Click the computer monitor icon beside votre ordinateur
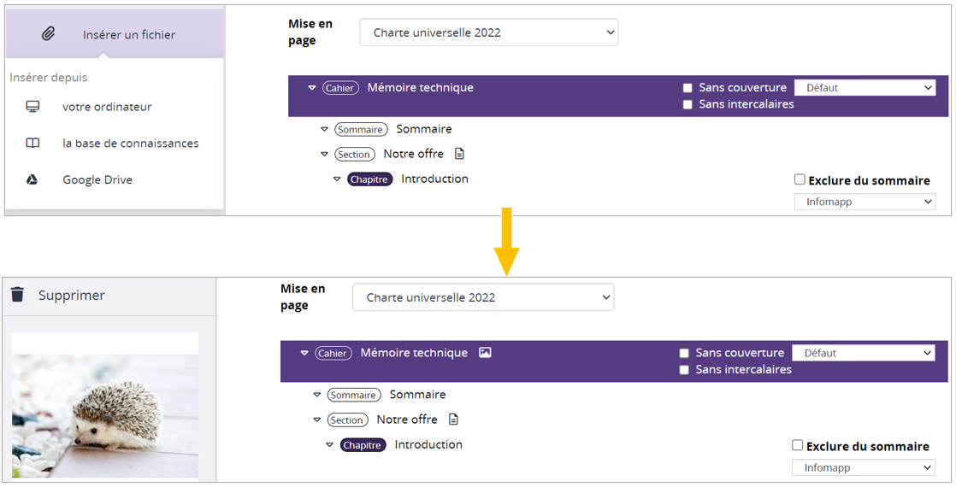The image size is (956, 487). (x=32, y=107)
